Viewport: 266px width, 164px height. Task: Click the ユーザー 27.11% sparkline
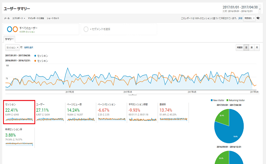pyautogui.click(x=50, y=119)
